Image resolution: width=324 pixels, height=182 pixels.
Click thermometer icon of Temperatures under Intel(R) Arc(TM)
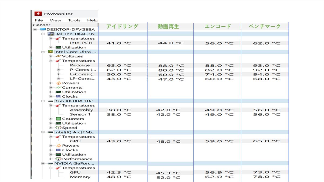pyautogui.click(x=58, y=137)
